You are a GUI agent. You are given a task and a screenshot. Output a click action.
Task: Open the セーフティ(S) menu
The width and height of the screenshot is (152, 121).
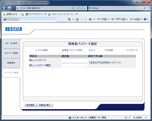click(x=119, y=19)
